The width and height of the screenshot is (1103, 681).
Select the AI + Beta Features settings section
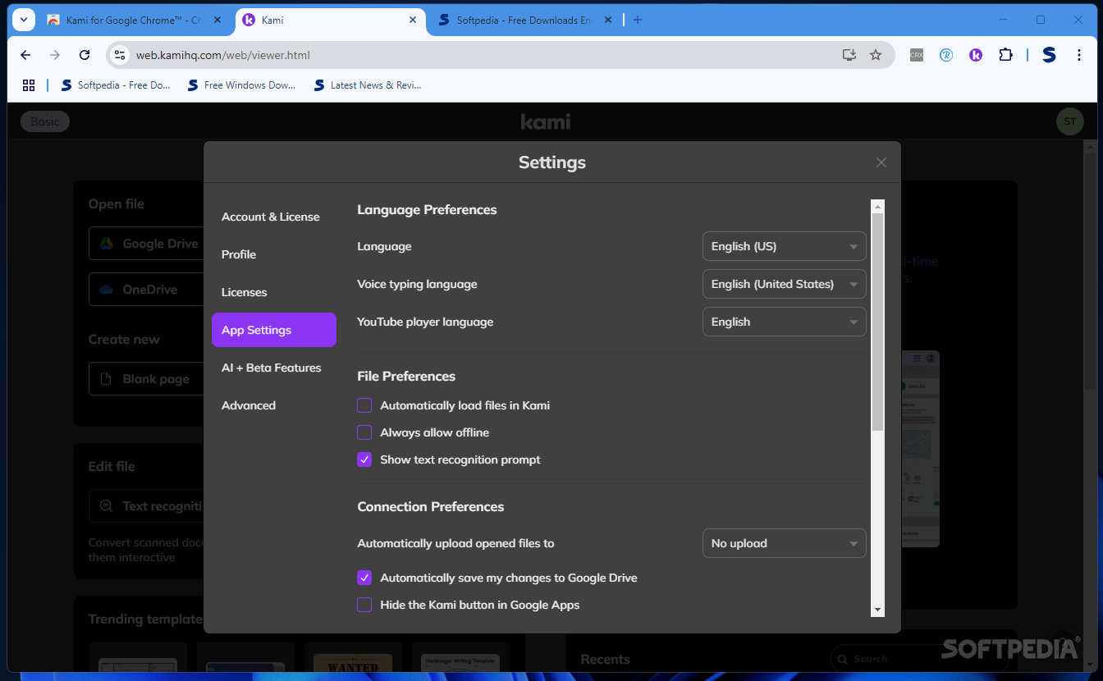click(271, 368)
